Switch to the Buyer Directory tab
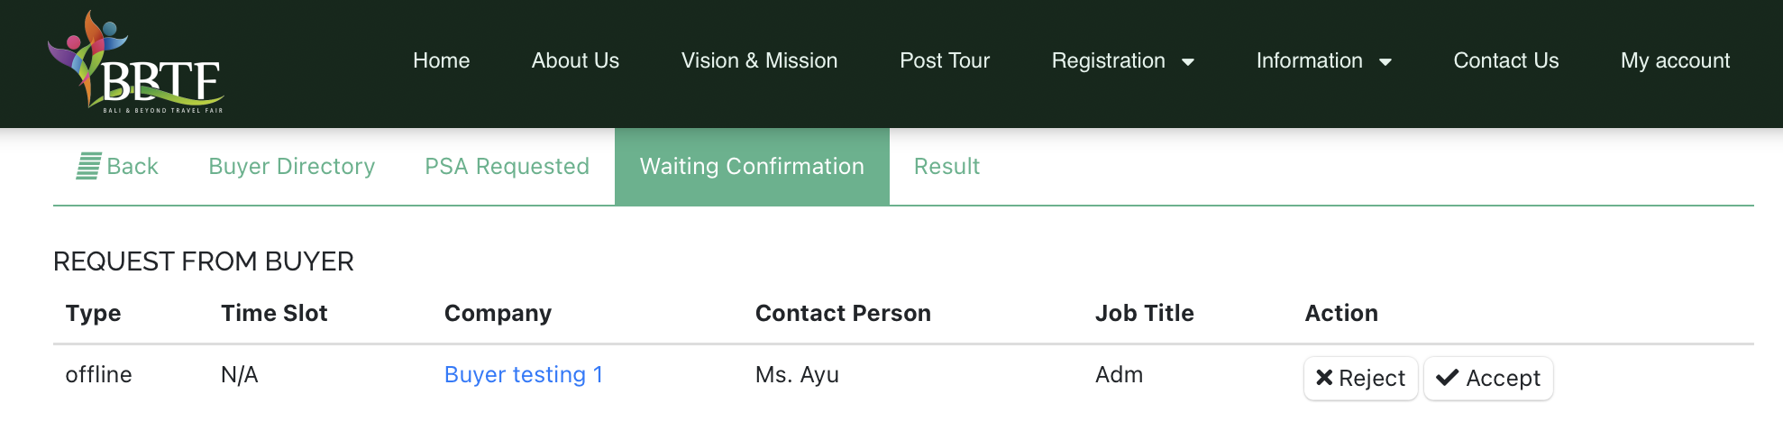 coord(291,167)
